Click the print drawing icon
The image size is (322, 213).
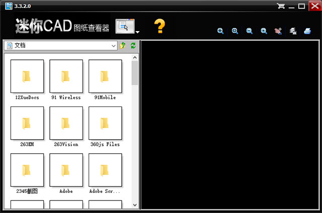pyautogui.click(x=307, y=31)
